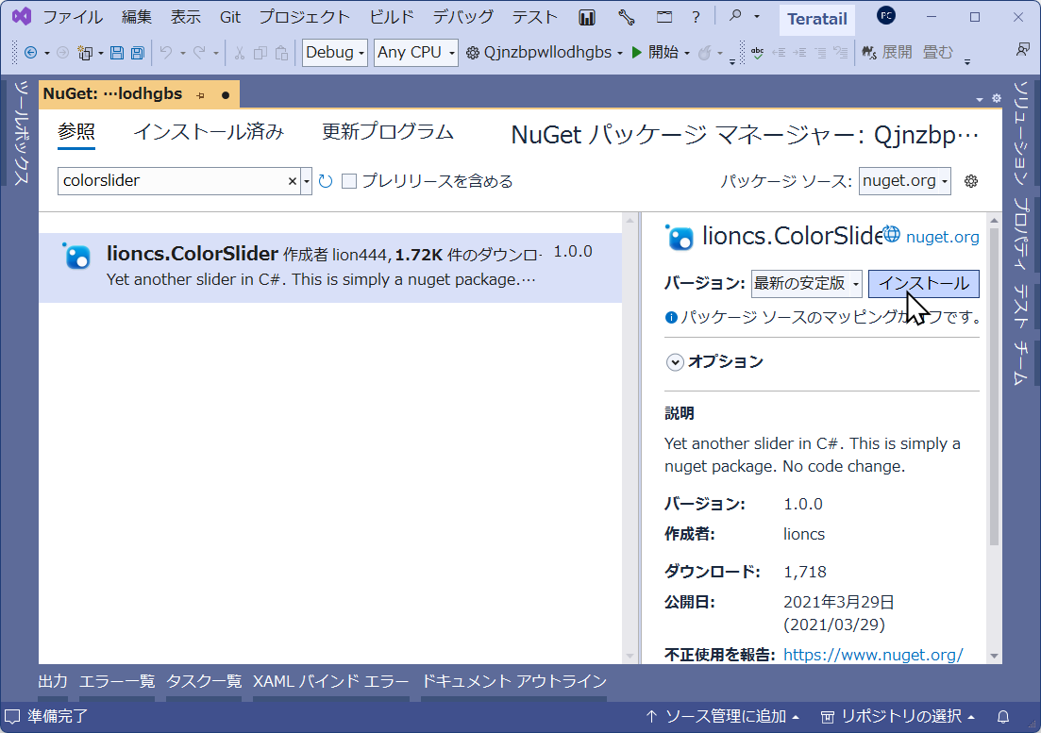
Task: Click the search magnifier icon
Action: 735,16
